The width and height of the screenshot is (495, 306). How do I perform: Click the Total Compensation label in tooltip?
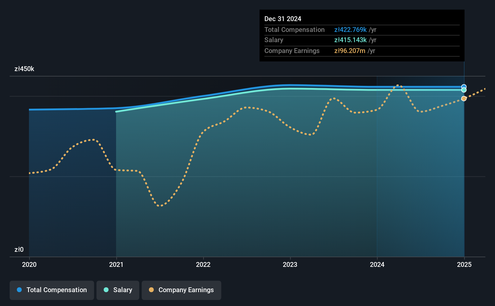(295, 30)
